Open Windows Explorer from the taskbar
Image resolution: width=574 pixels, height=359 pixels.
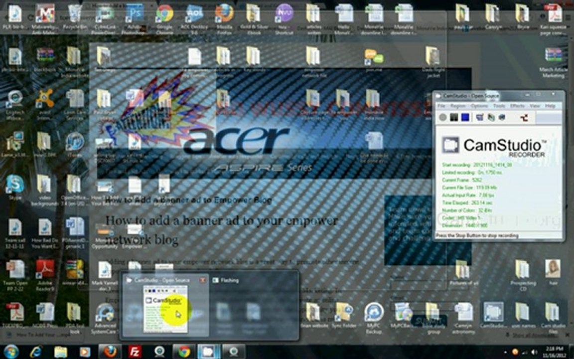click(x=60, y=352)
